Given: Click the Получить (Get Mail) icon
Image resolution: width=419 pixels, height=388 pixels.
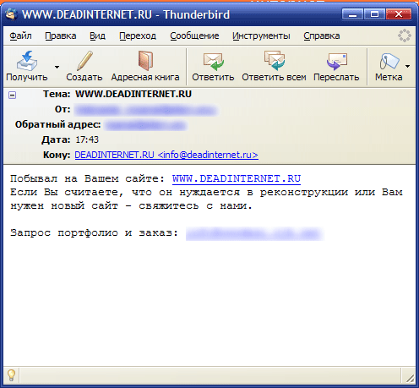Looking at the screenshot, I should [x=27, y=61].
